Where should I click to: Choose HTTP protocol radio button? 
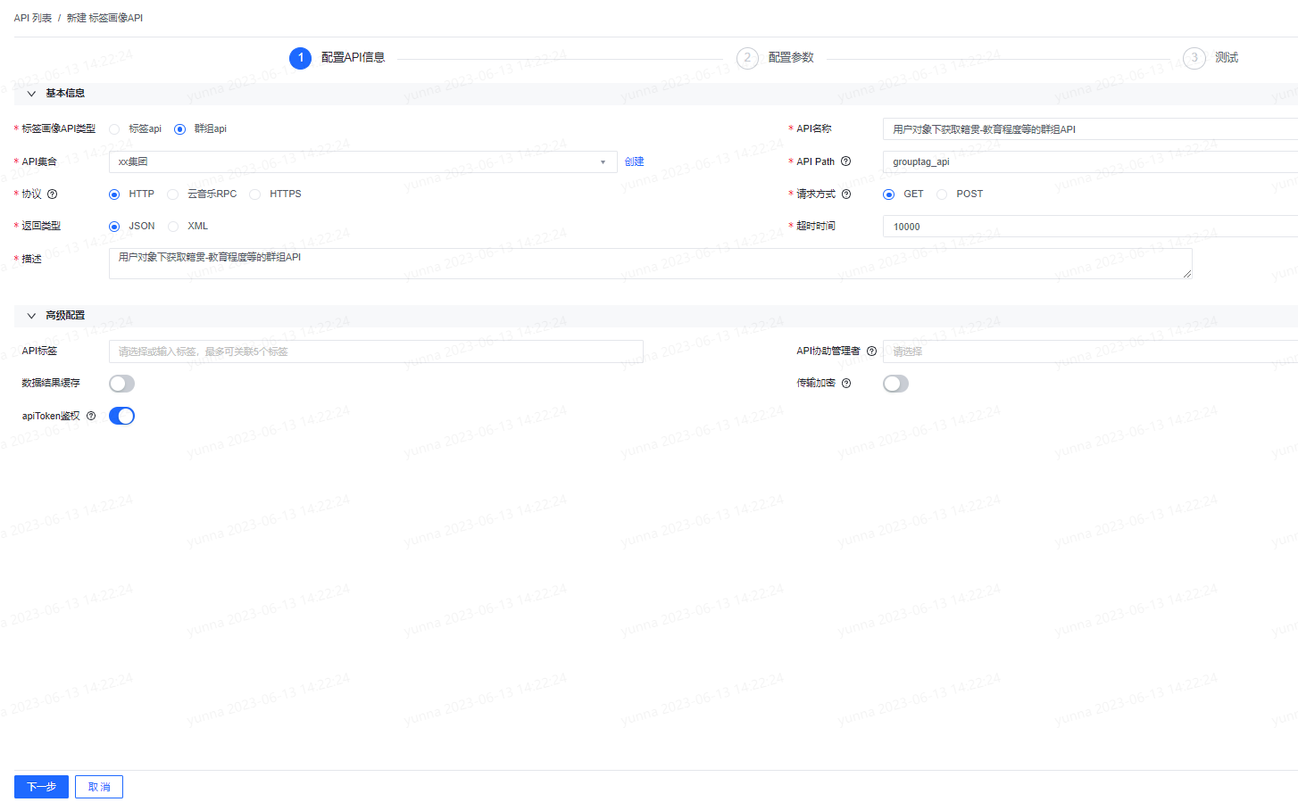click(x=114, y=194)
